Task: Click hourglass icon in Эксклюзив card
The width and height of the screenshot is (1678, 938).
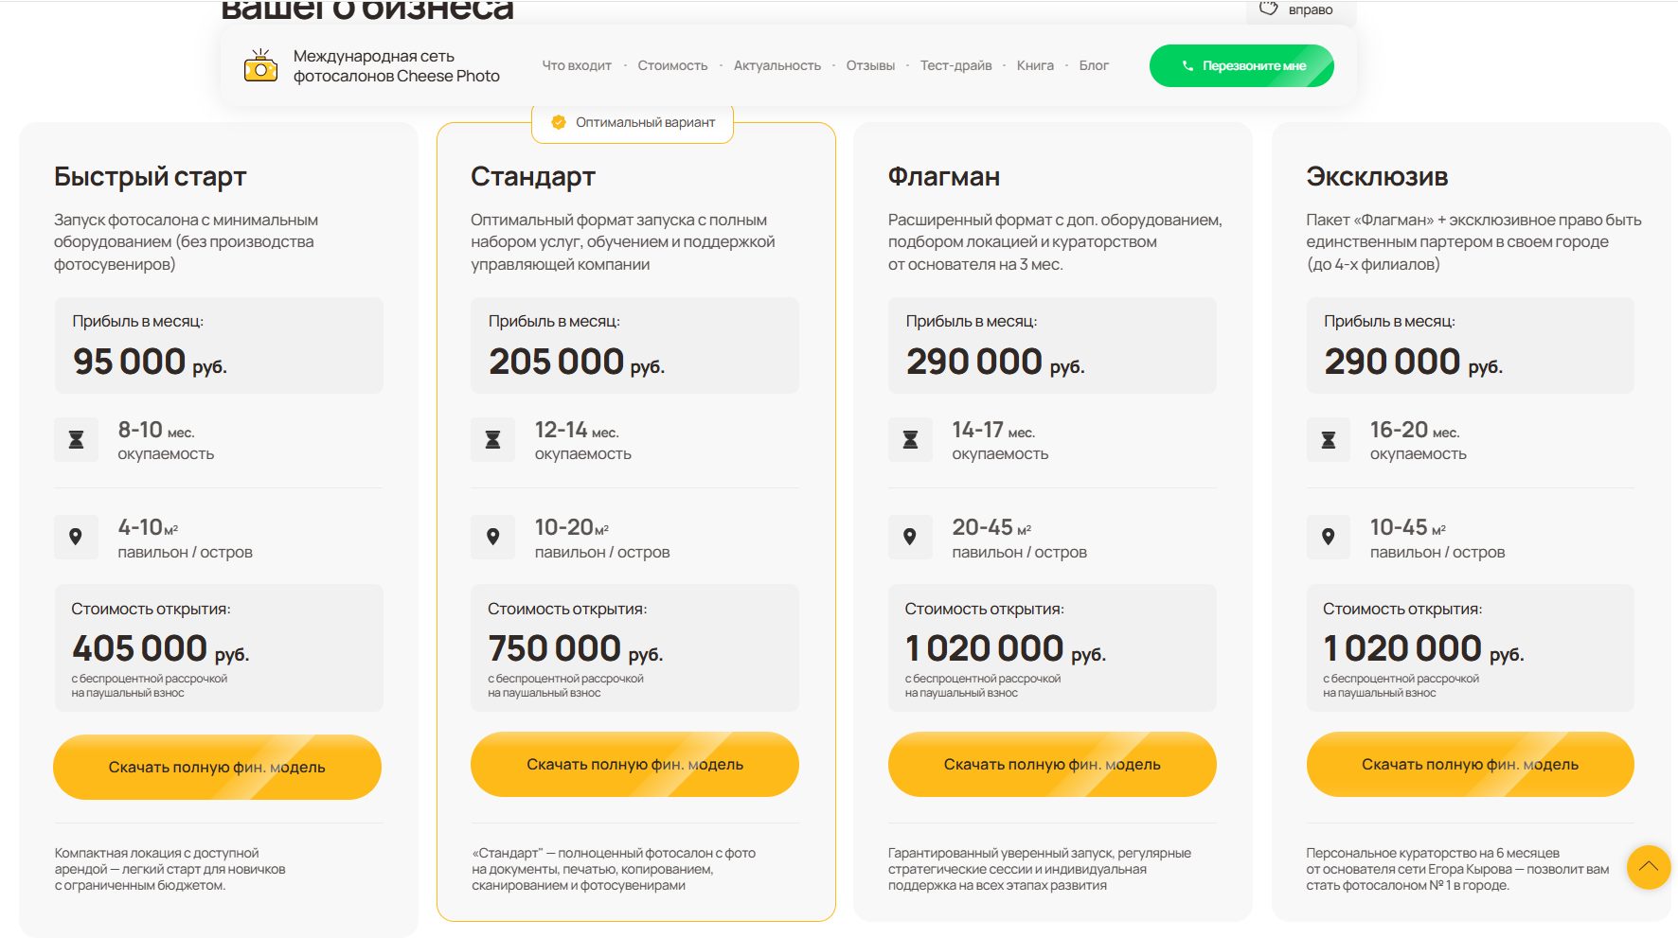Action: pos(1329,439)
